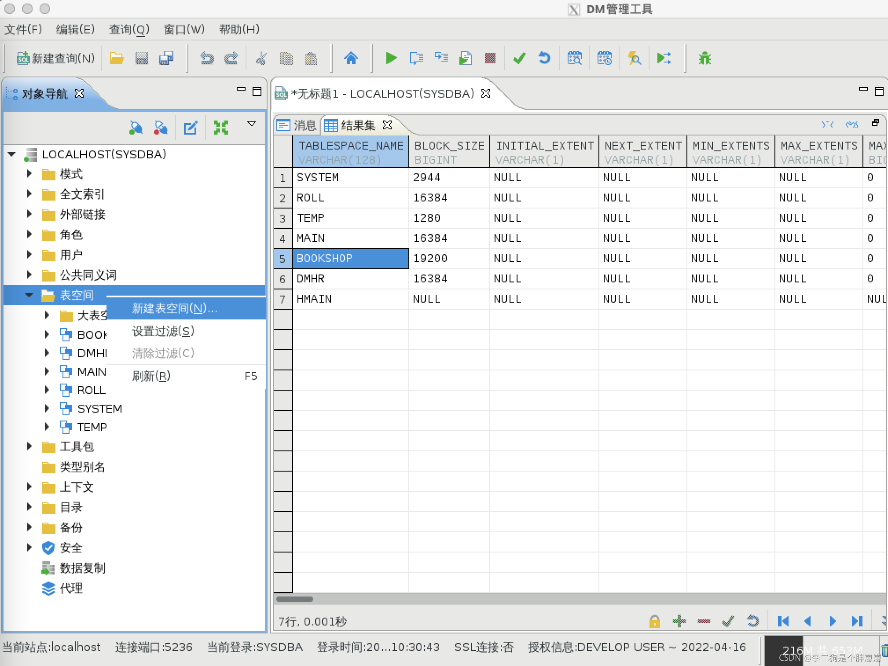Screen dimensions: 888x666
Task: Collapse the LOCALHOST(SYSDBA) tree node
Action: click(12, 154)
